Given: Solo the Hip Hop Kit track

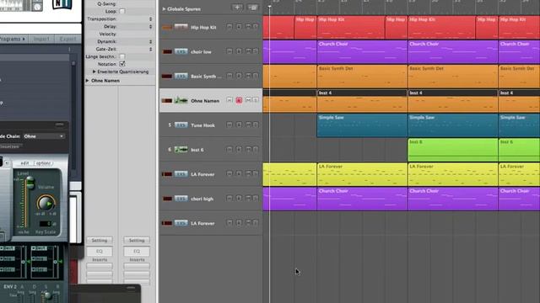Looking at the screenshot, I should click(255, 26).
